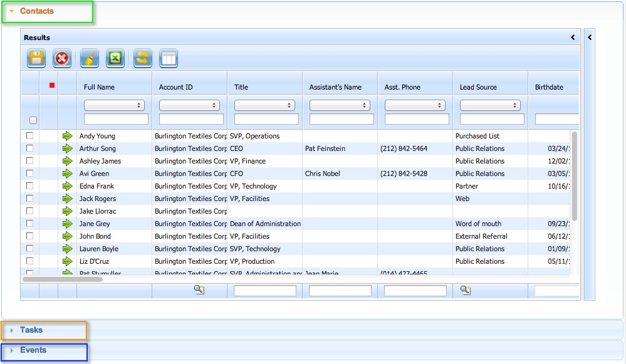Expand the Tasks section
This screenshot has height=364, width=626.
[x=31, y=330]
